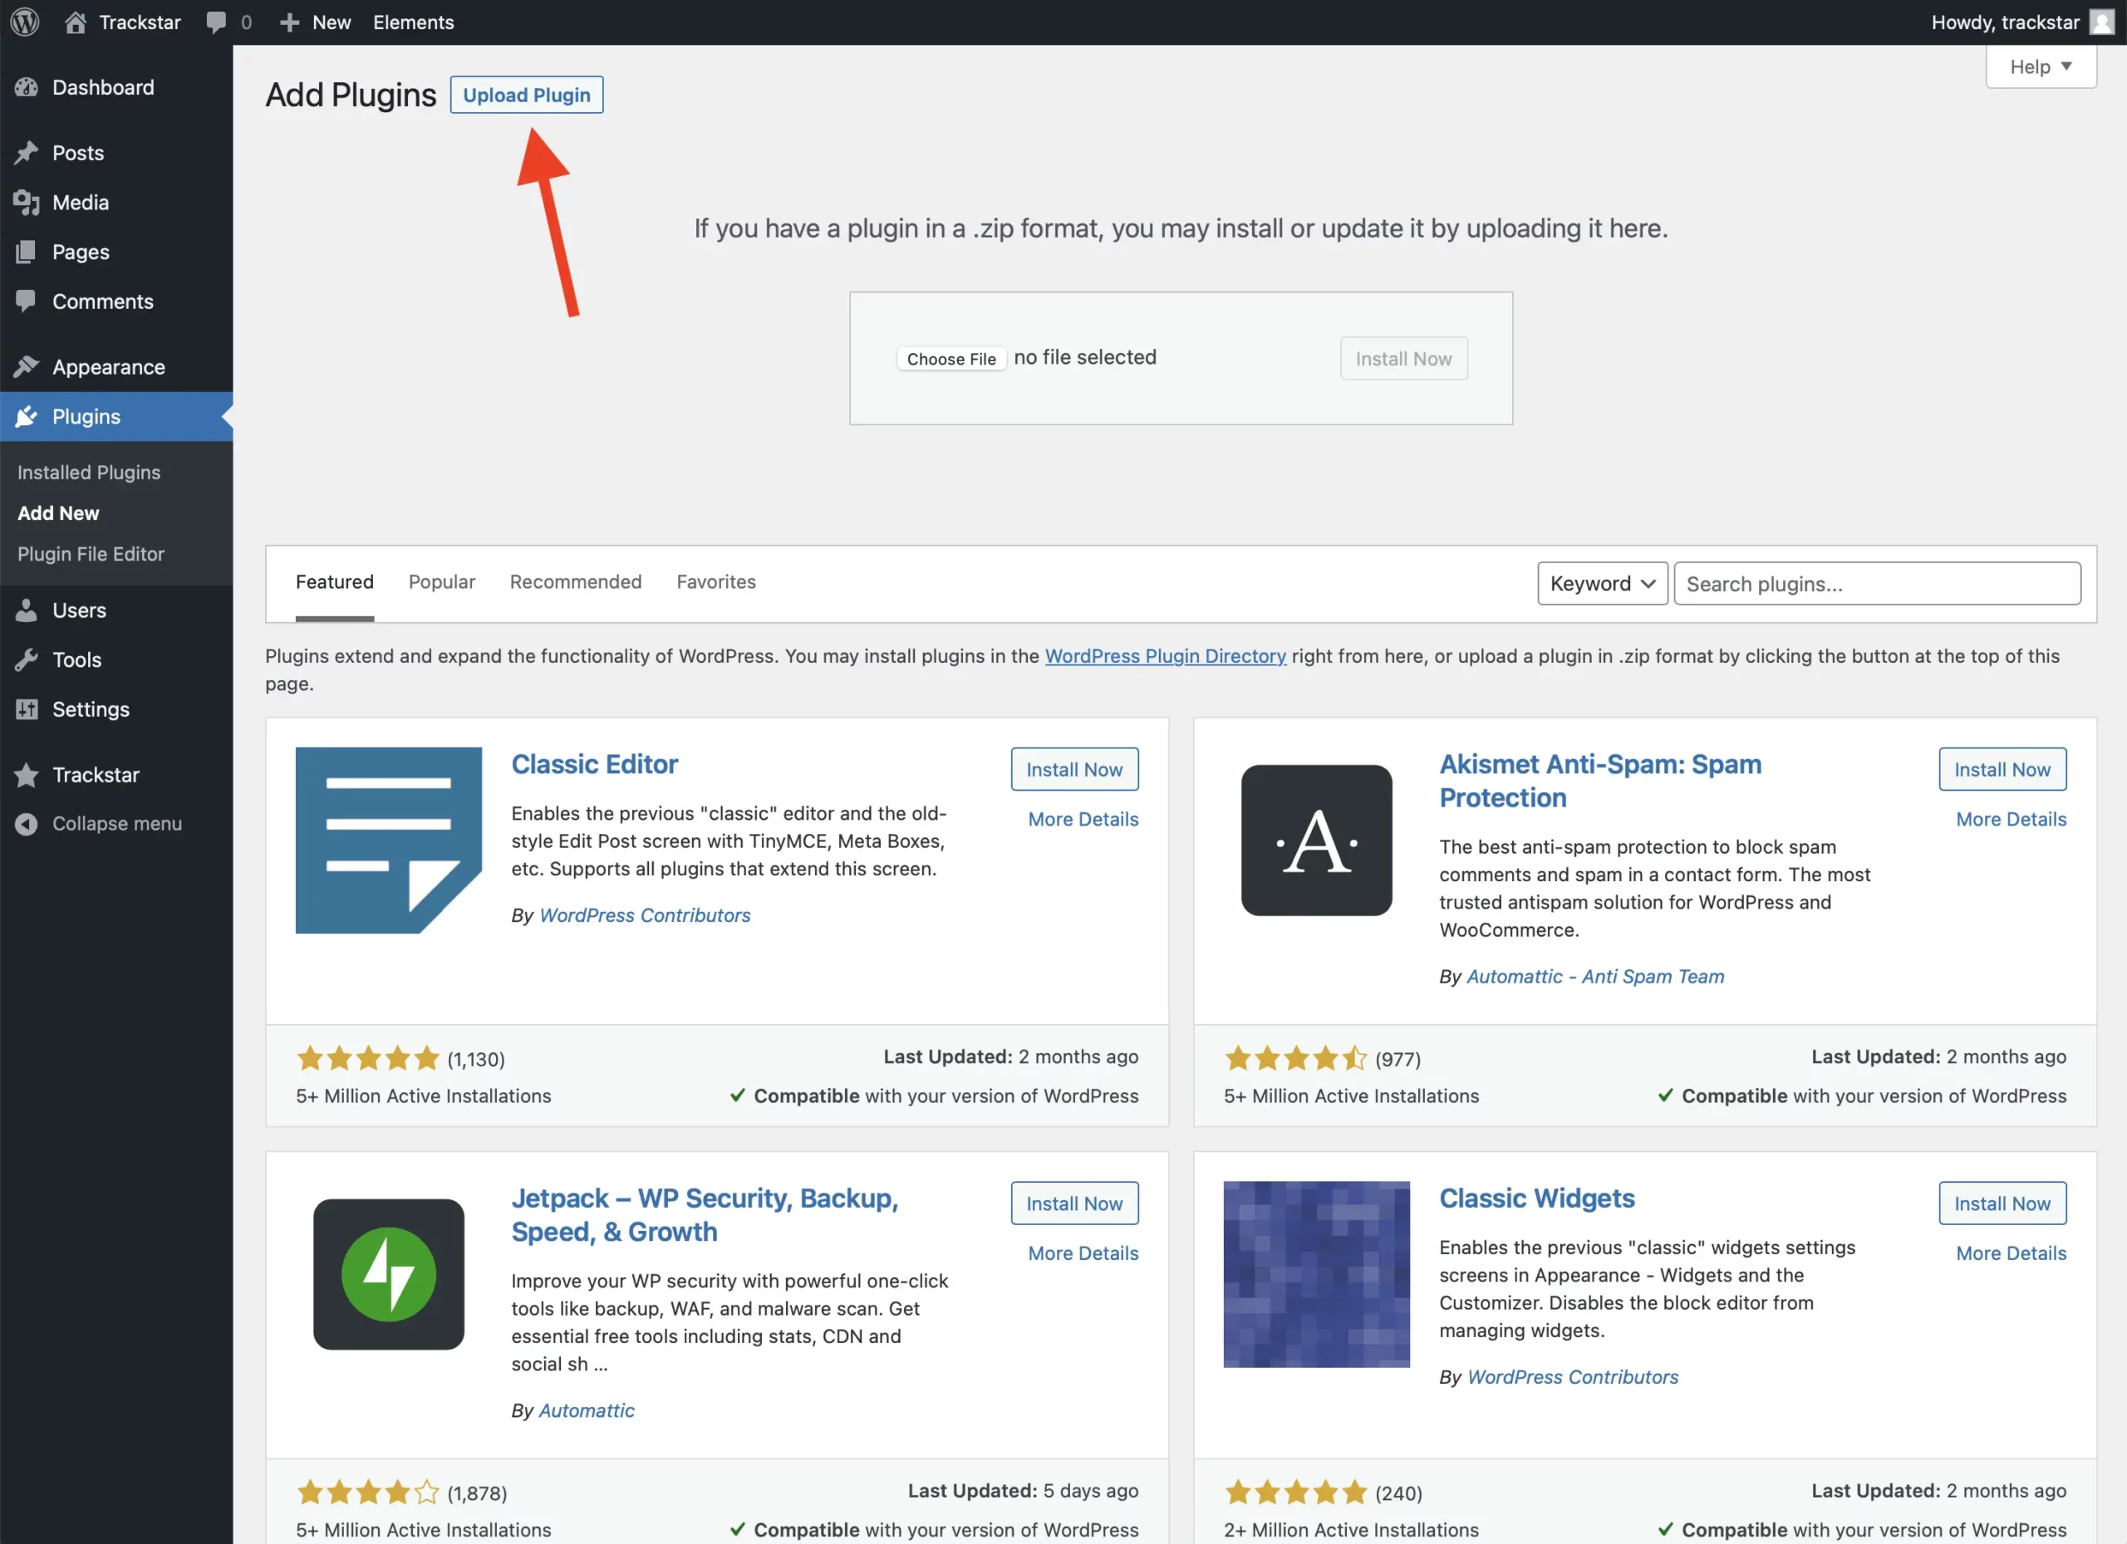Click the Media icon in sidebar
2127x1544 pixels.
click(x=27, y=203)
